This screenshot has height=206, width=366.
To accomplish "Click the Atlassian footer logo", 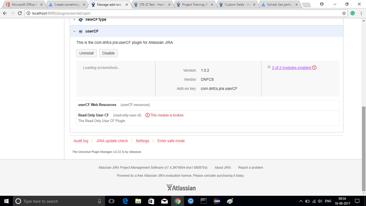I will point(181,188).
